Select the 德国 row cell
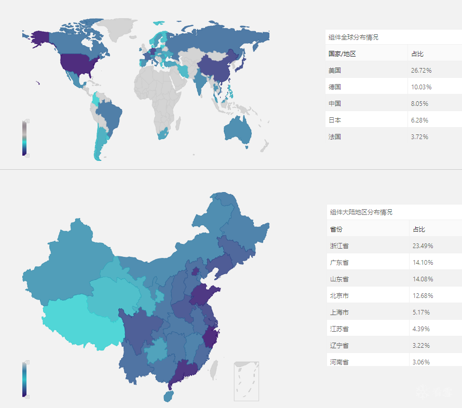This screenshot has width=462, height=408. click(366, 87)
